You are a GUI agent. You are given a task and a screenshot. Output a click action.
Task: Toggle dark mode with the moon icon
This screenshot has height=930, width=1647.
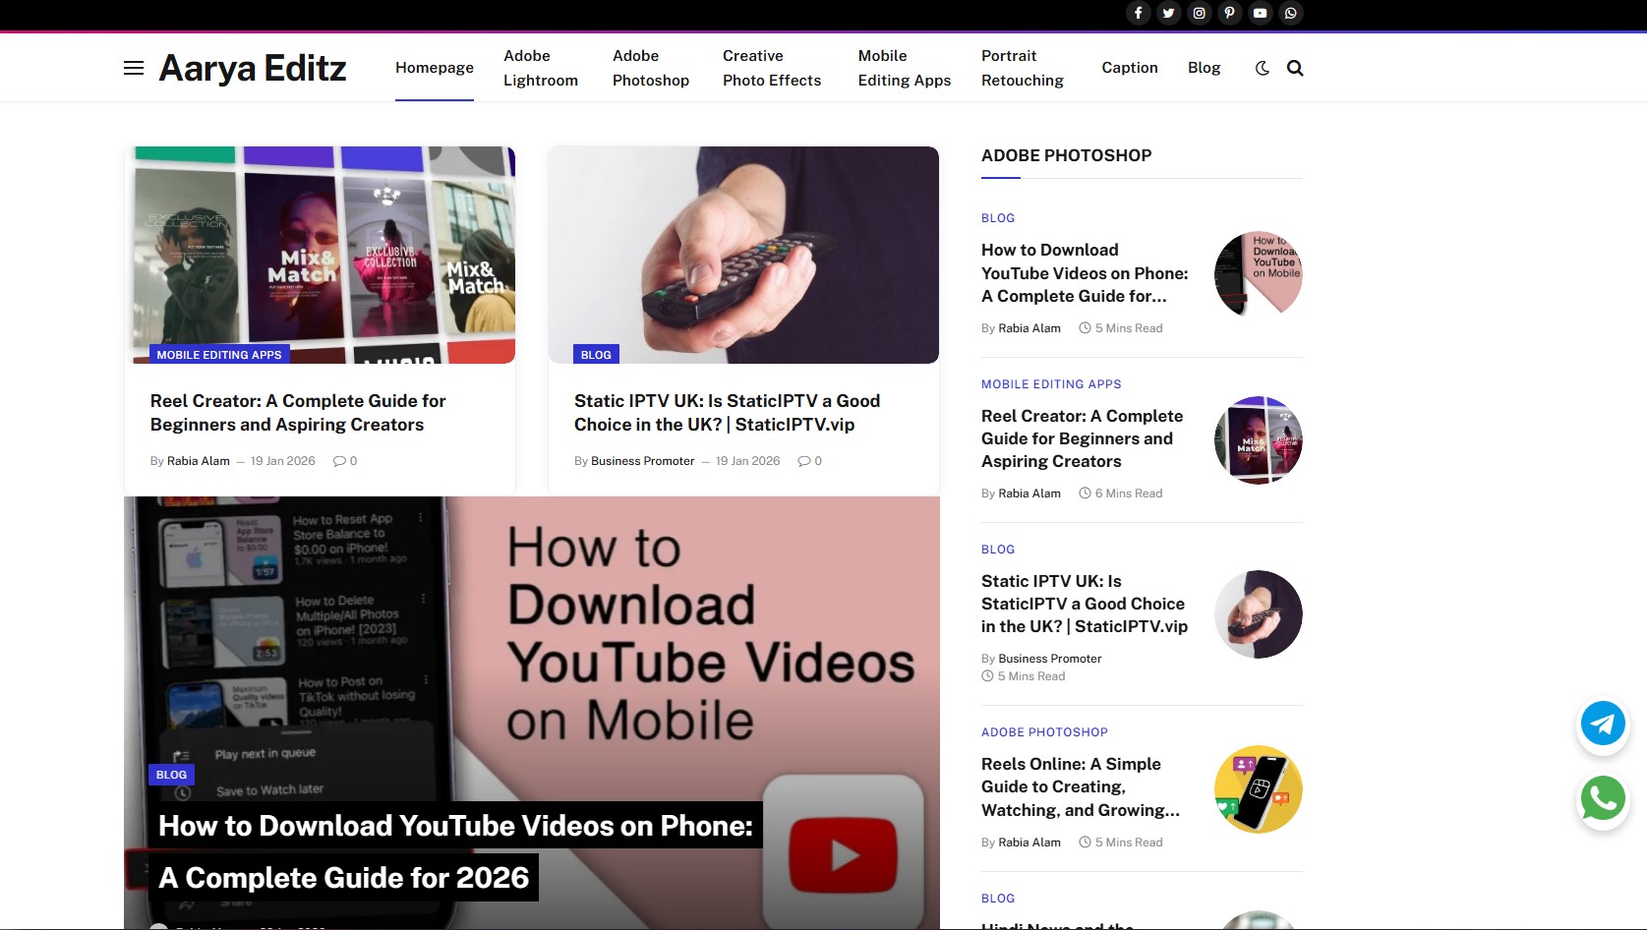(1262, 68)
